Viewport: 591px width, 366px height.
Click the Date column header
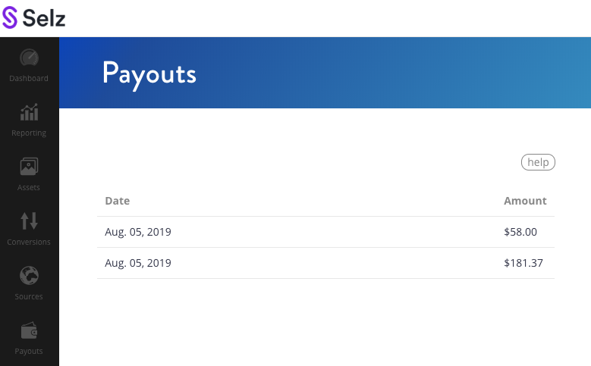pyautogui.click(x=118, y=201)
